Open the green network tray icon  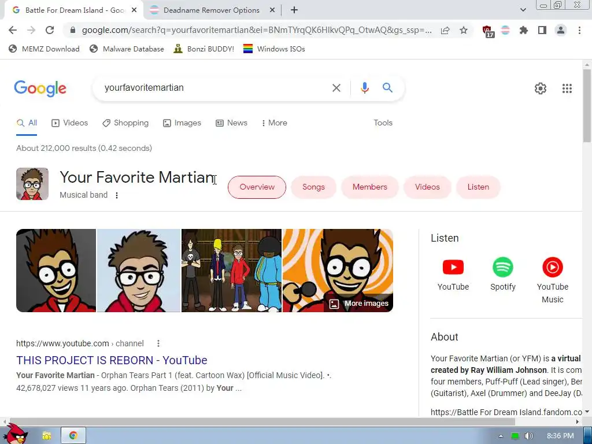point(515,436)
